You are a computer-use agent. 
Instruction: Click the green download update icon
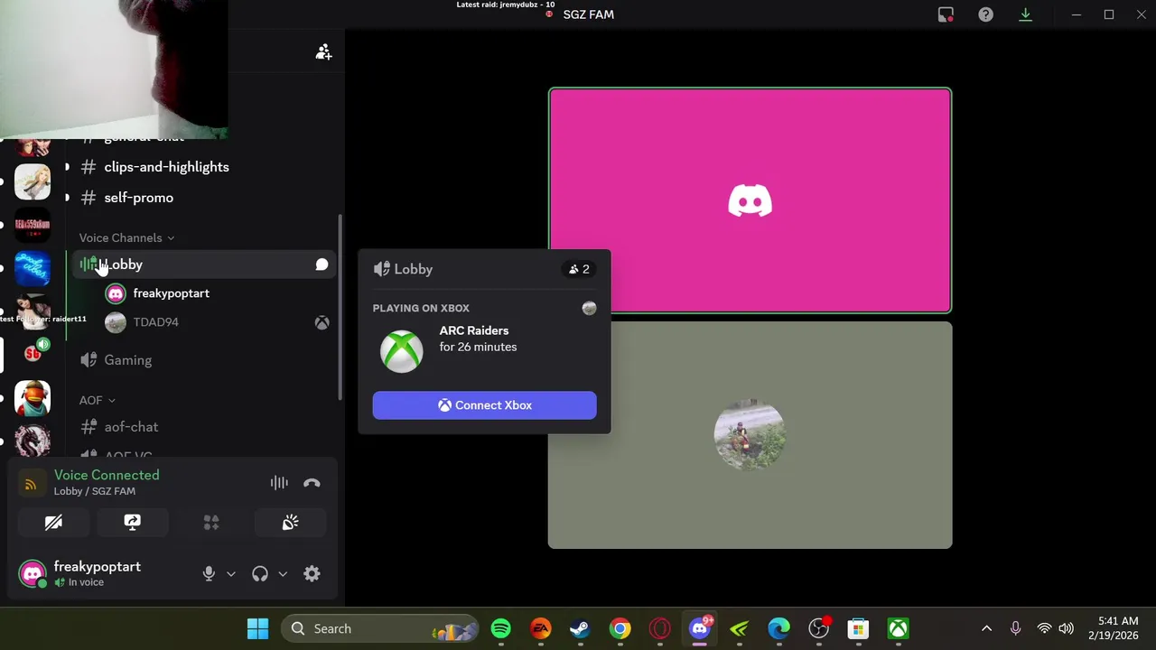(1025, 14)
